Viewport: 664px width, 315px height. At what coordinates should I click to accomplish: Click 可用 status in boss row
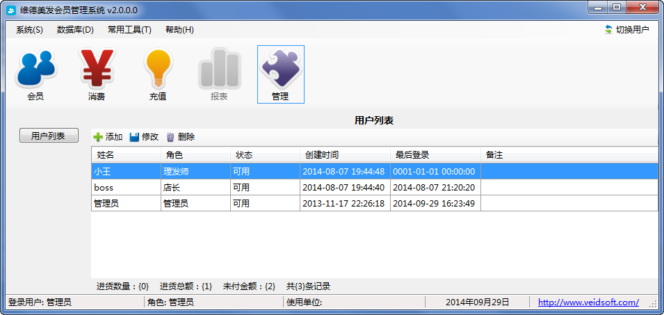[265, 188]
